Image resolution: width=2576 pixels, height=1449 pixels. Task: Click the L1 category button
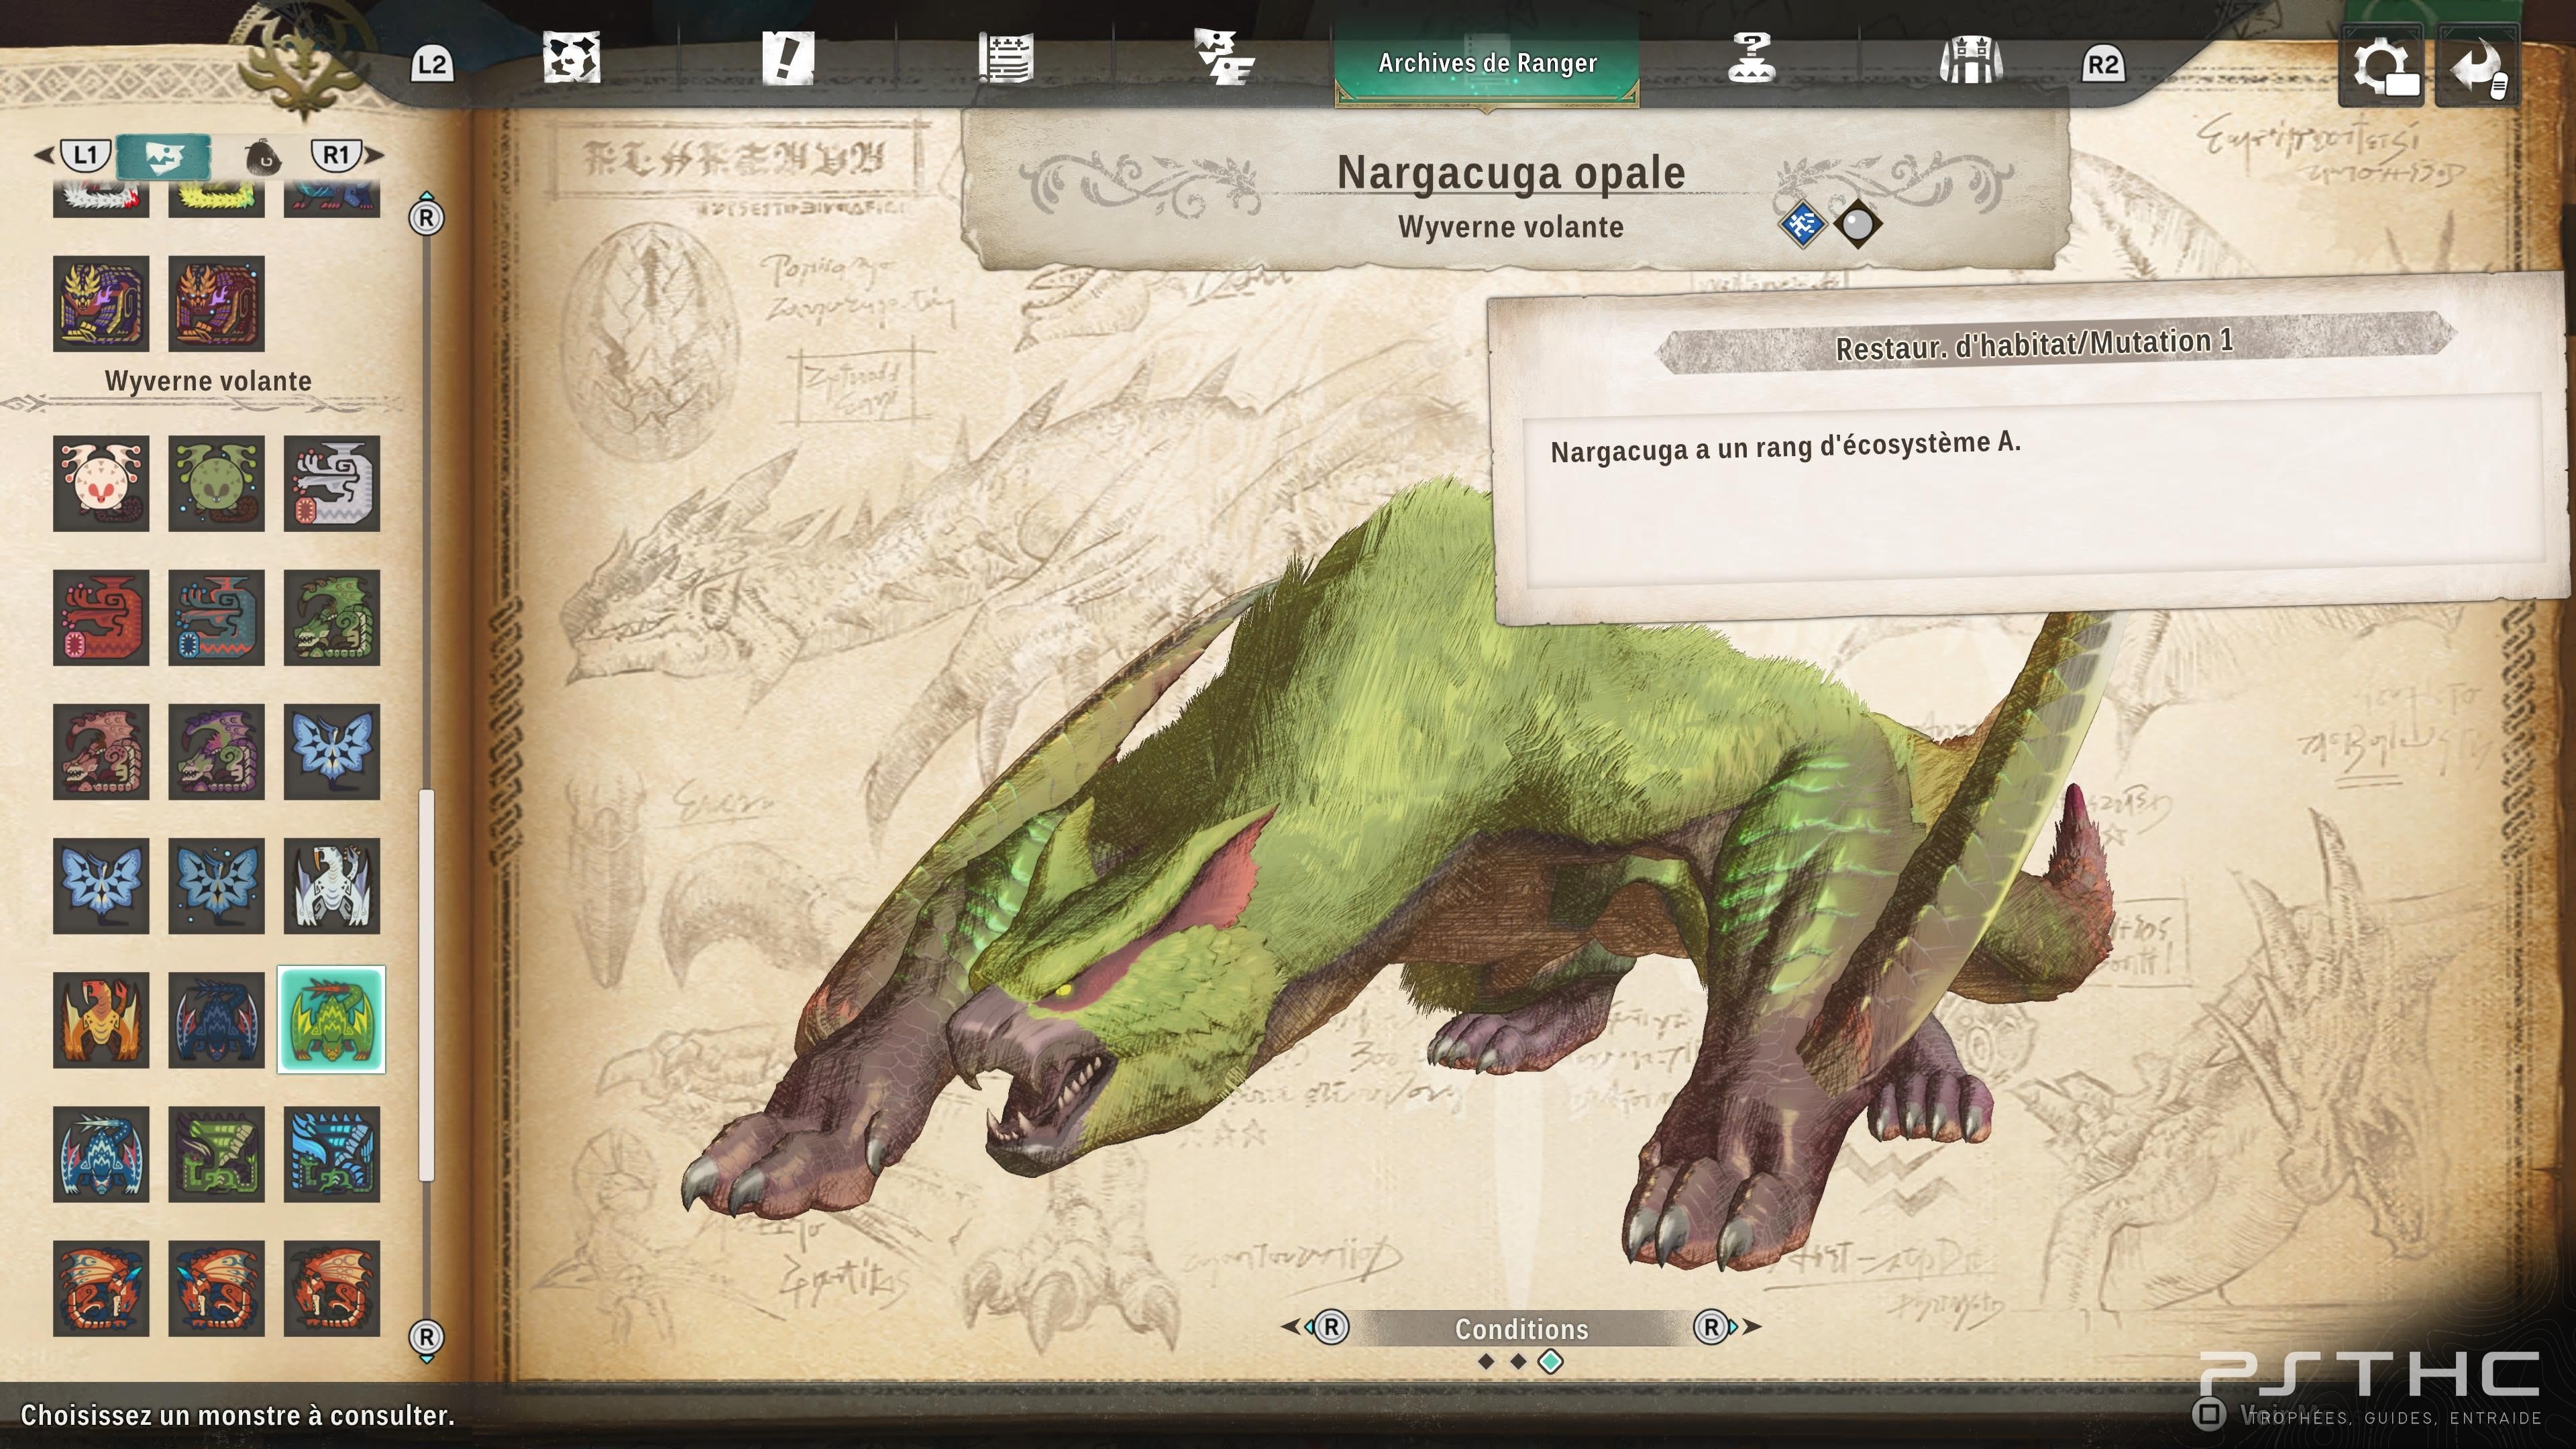pos(84,155)
